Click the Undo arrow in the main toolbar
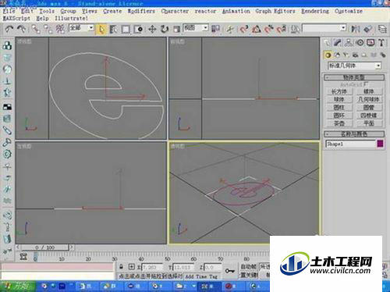390x292 pixels. pyautogui.click(x=9, y=29)
